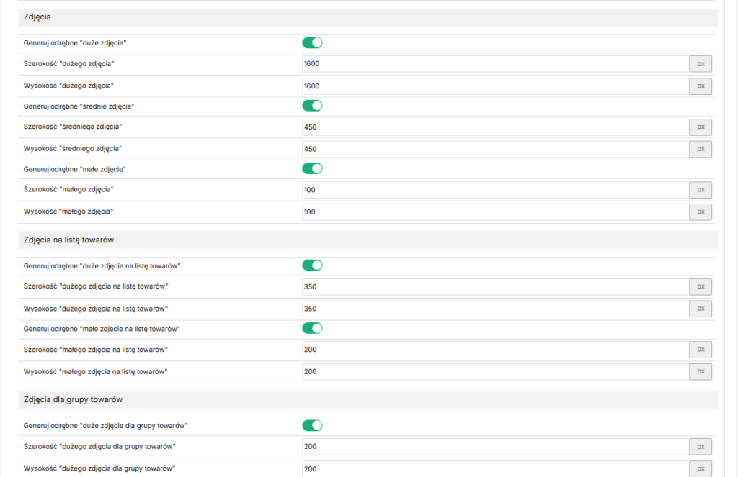Focus the Wysokość "dużego zdjęcia" input
This screenshot has height=477, width=738.
496,86
